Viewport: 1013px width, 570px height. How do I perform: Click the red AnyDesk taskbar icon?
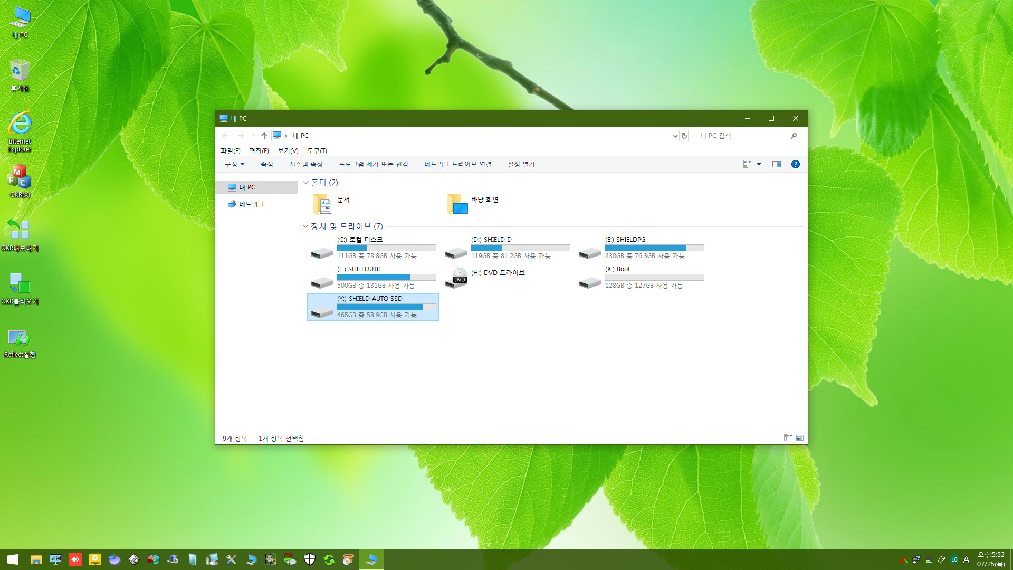tap(75, 559)
